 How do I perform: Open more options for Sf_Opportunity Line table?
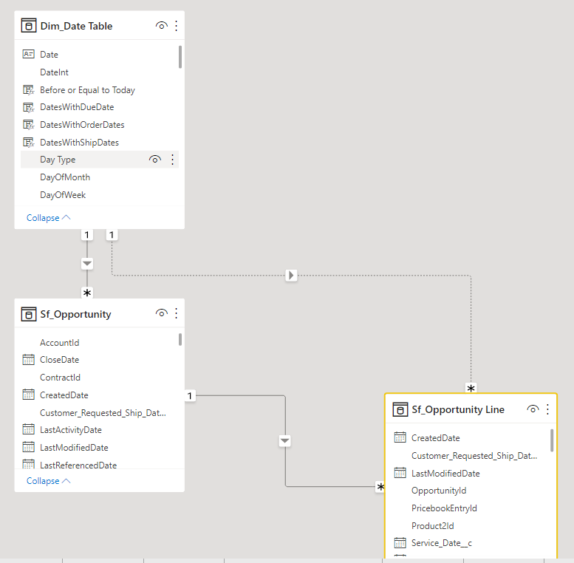click(547, 409)
